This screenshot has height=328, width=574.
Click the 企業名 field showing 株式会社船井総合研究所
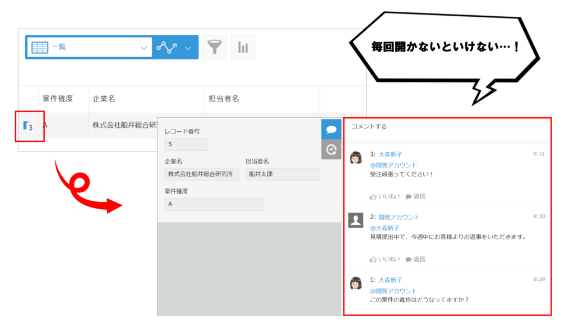click(202, 174)
